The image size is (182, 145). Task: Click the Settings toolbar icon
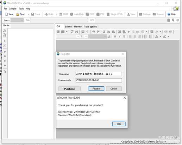coord(140,14)
